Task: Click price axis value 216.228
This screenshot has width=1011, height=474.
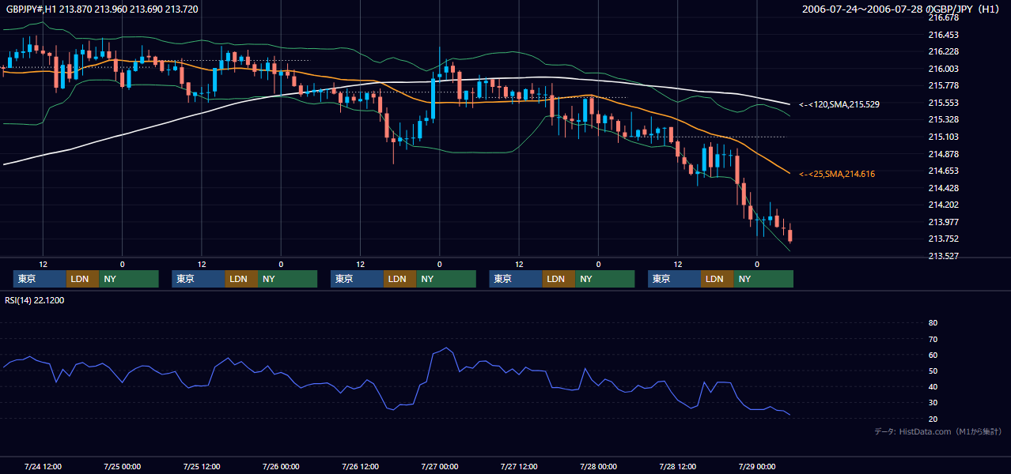Action: click(943, 51)
